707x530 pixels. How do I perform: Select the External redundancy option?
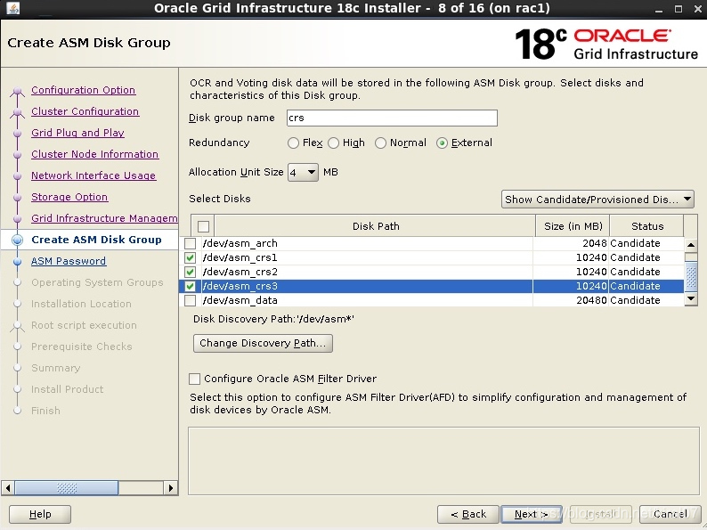point(442,143)
